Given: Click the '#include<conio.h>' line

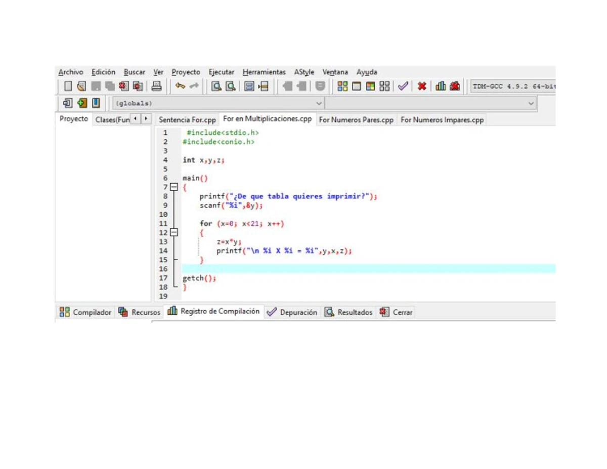Looking at the screenshot, I should [219, 142].
